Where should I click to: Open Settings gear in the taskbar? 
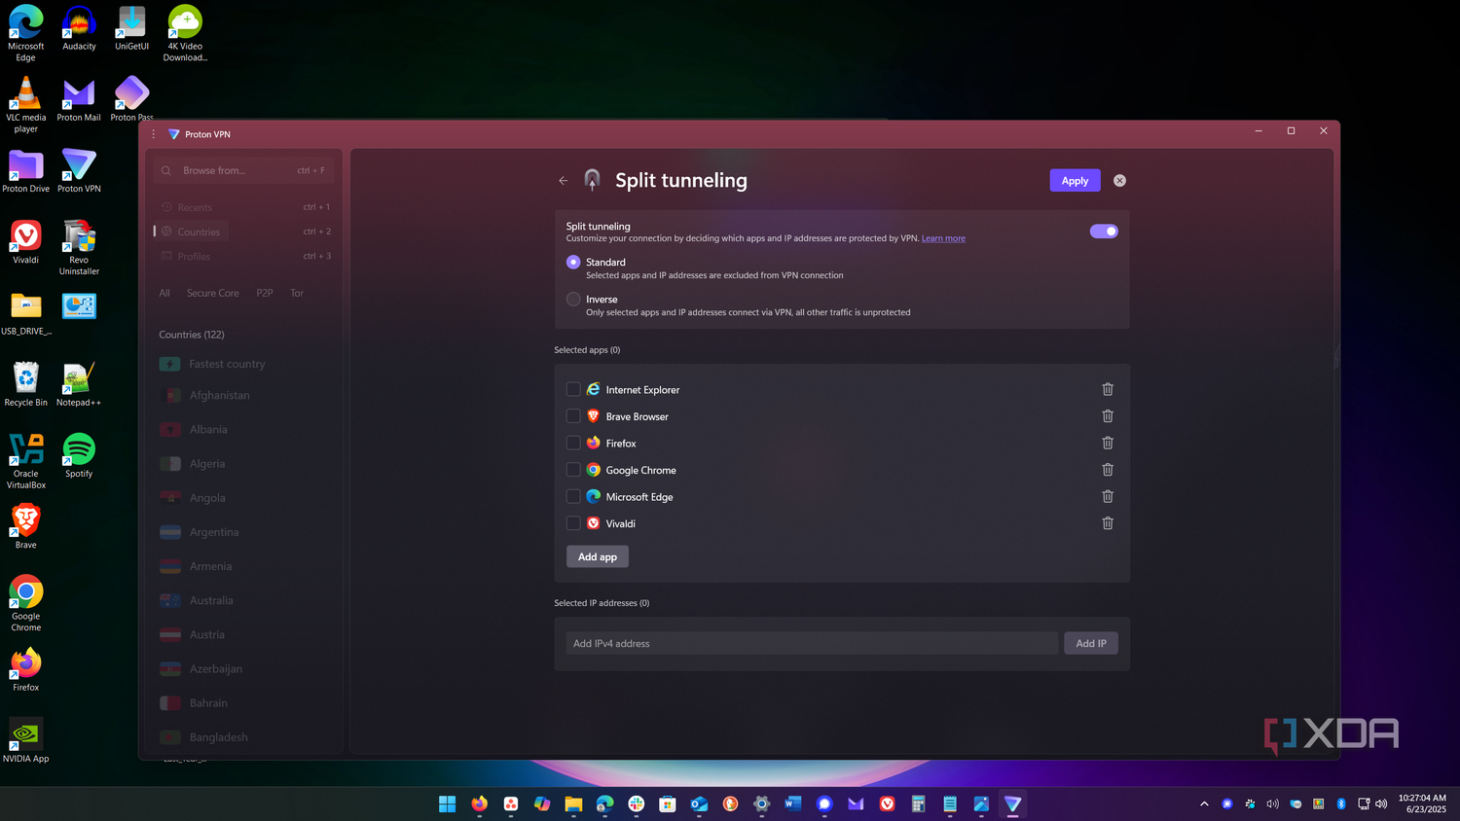click(x=761, y=803)
